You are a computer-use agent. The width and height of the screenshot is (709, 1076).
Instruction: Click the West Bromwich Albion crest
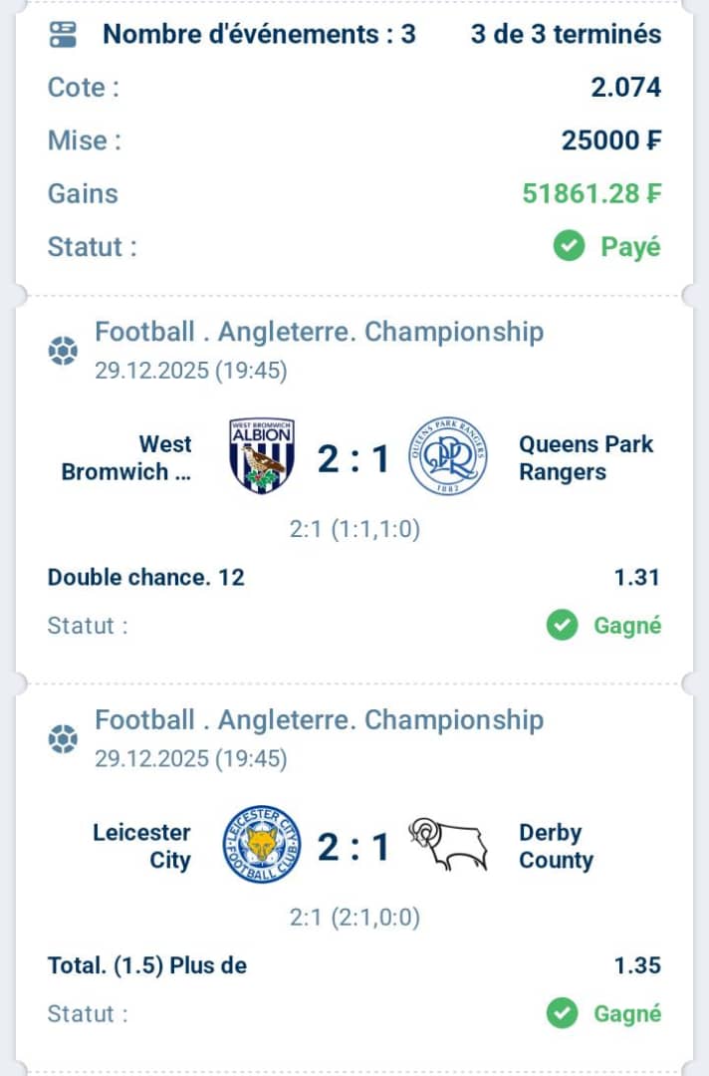click(x=262, y=457)
